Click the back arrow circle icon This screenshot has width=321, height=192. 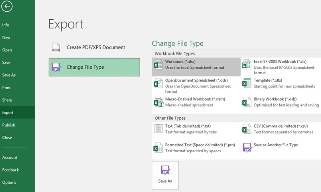[7, 6]
